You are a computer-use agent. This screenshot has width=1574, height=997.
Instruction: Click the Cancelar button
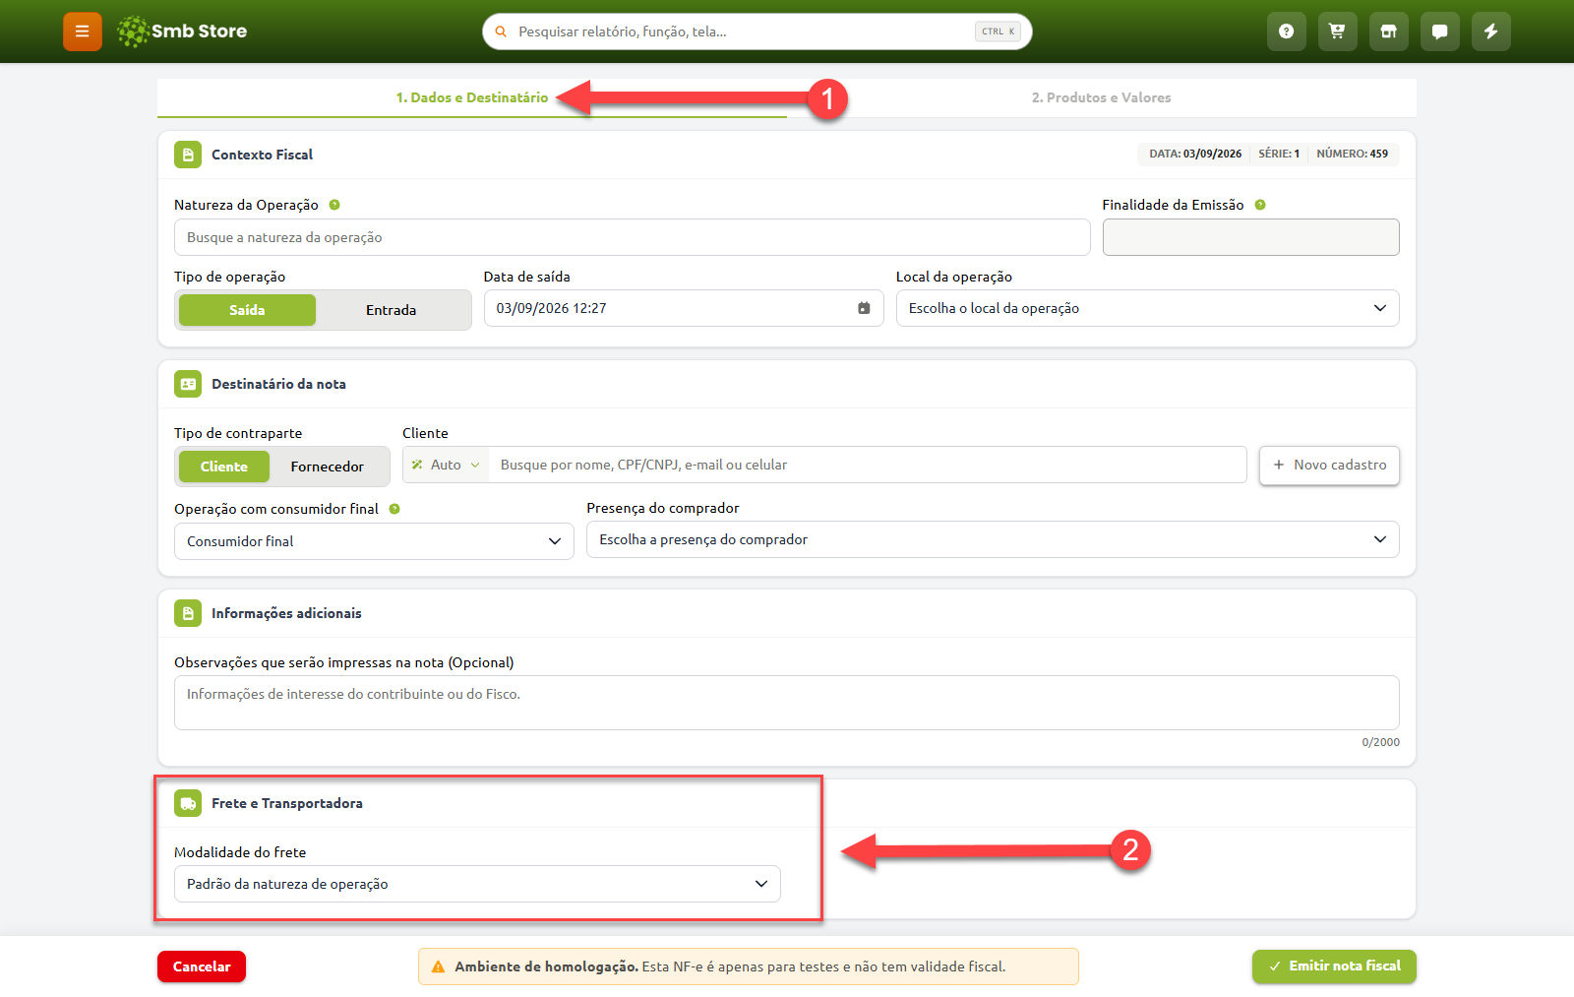pos(202,966)
